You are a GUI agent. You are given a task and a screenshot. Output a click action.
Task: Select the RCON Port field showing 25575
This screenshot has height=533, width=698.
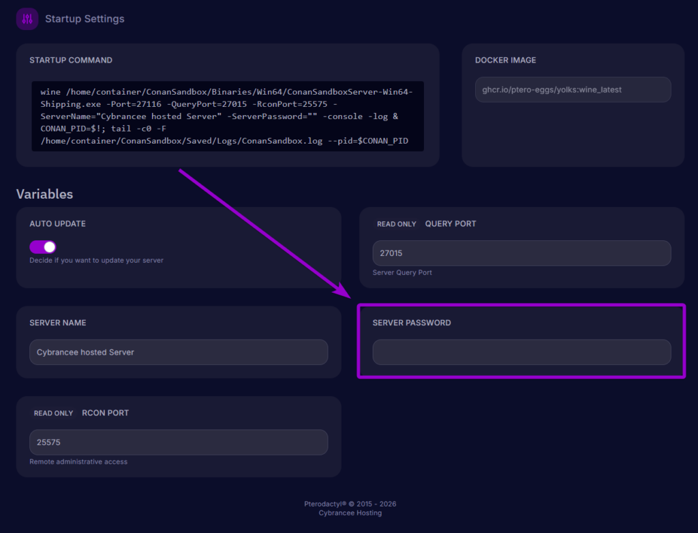(x=179, y=442)
